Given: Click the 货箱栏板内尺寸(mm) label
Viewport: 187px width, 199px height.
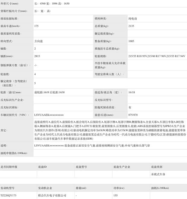Looking at the screenshot, I should [x=14, y=11].
